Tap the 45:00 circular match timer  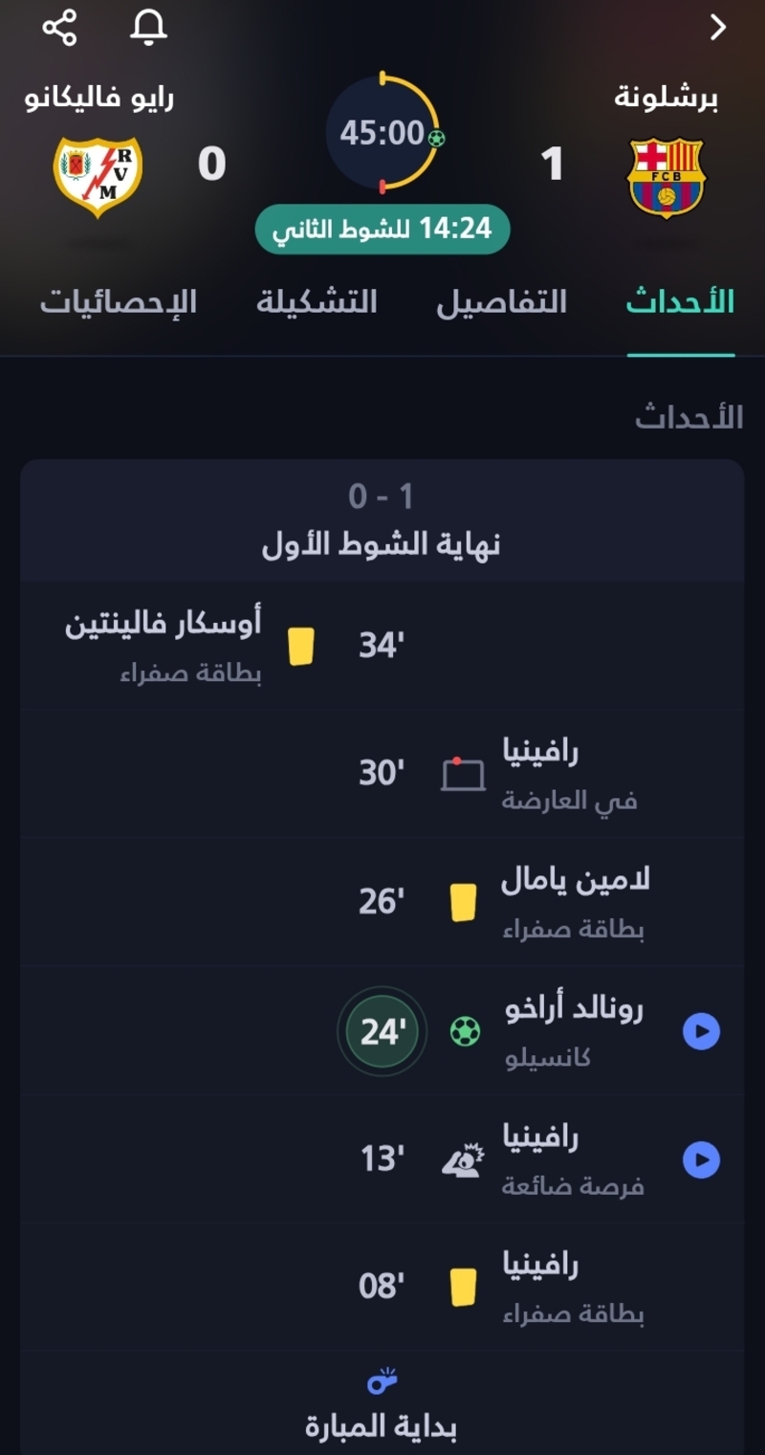click(x=382, y=132)
